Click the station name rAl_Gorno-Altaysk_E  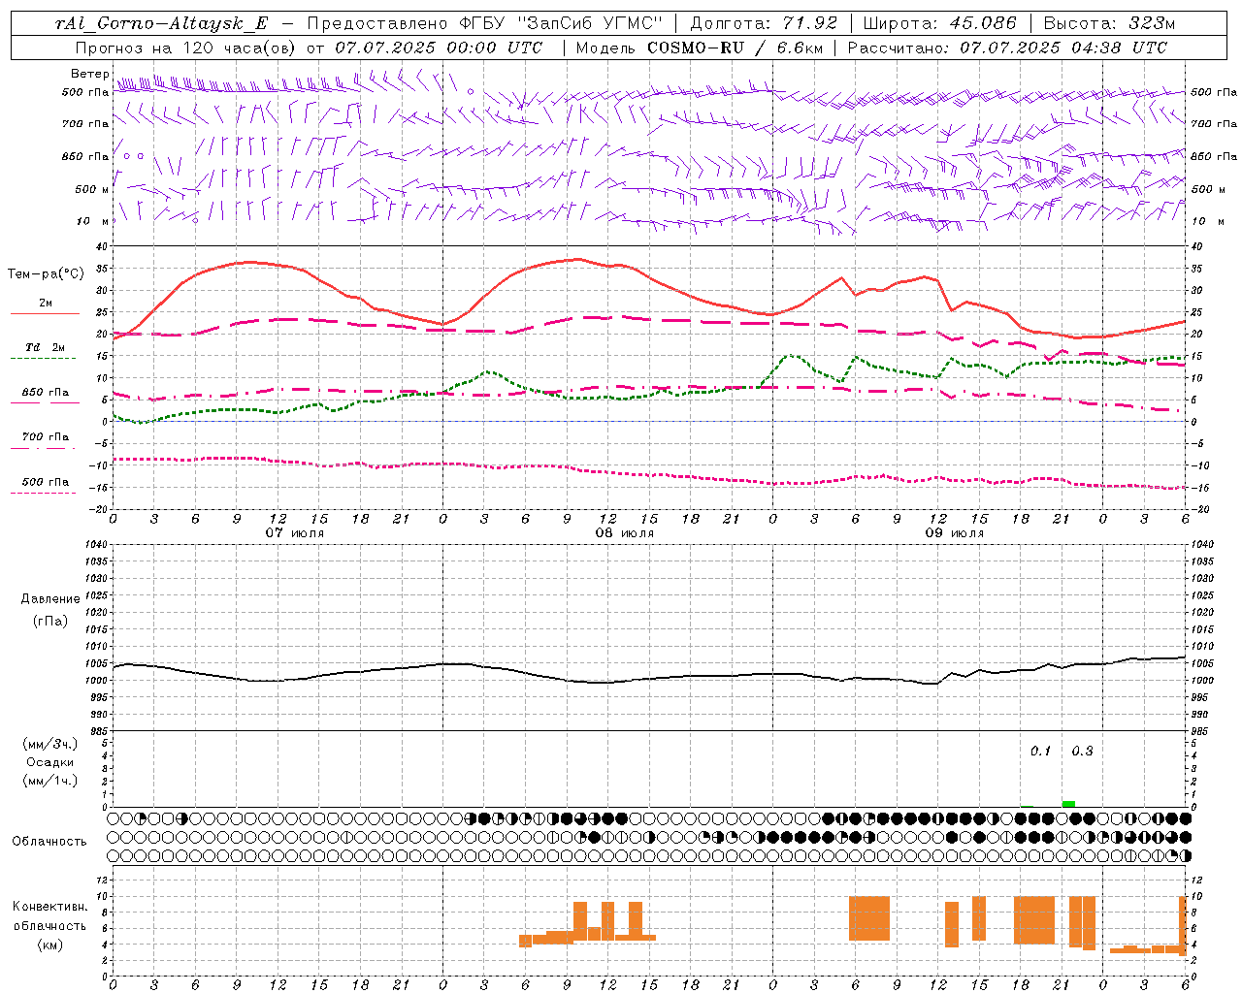[x=161, y=23]
